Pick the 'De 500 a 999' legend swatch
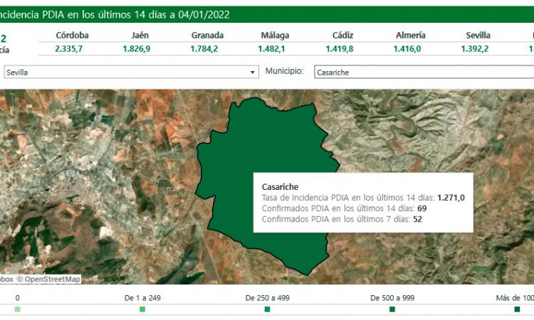Screen dimensions: 534x320 pos(392,309)
